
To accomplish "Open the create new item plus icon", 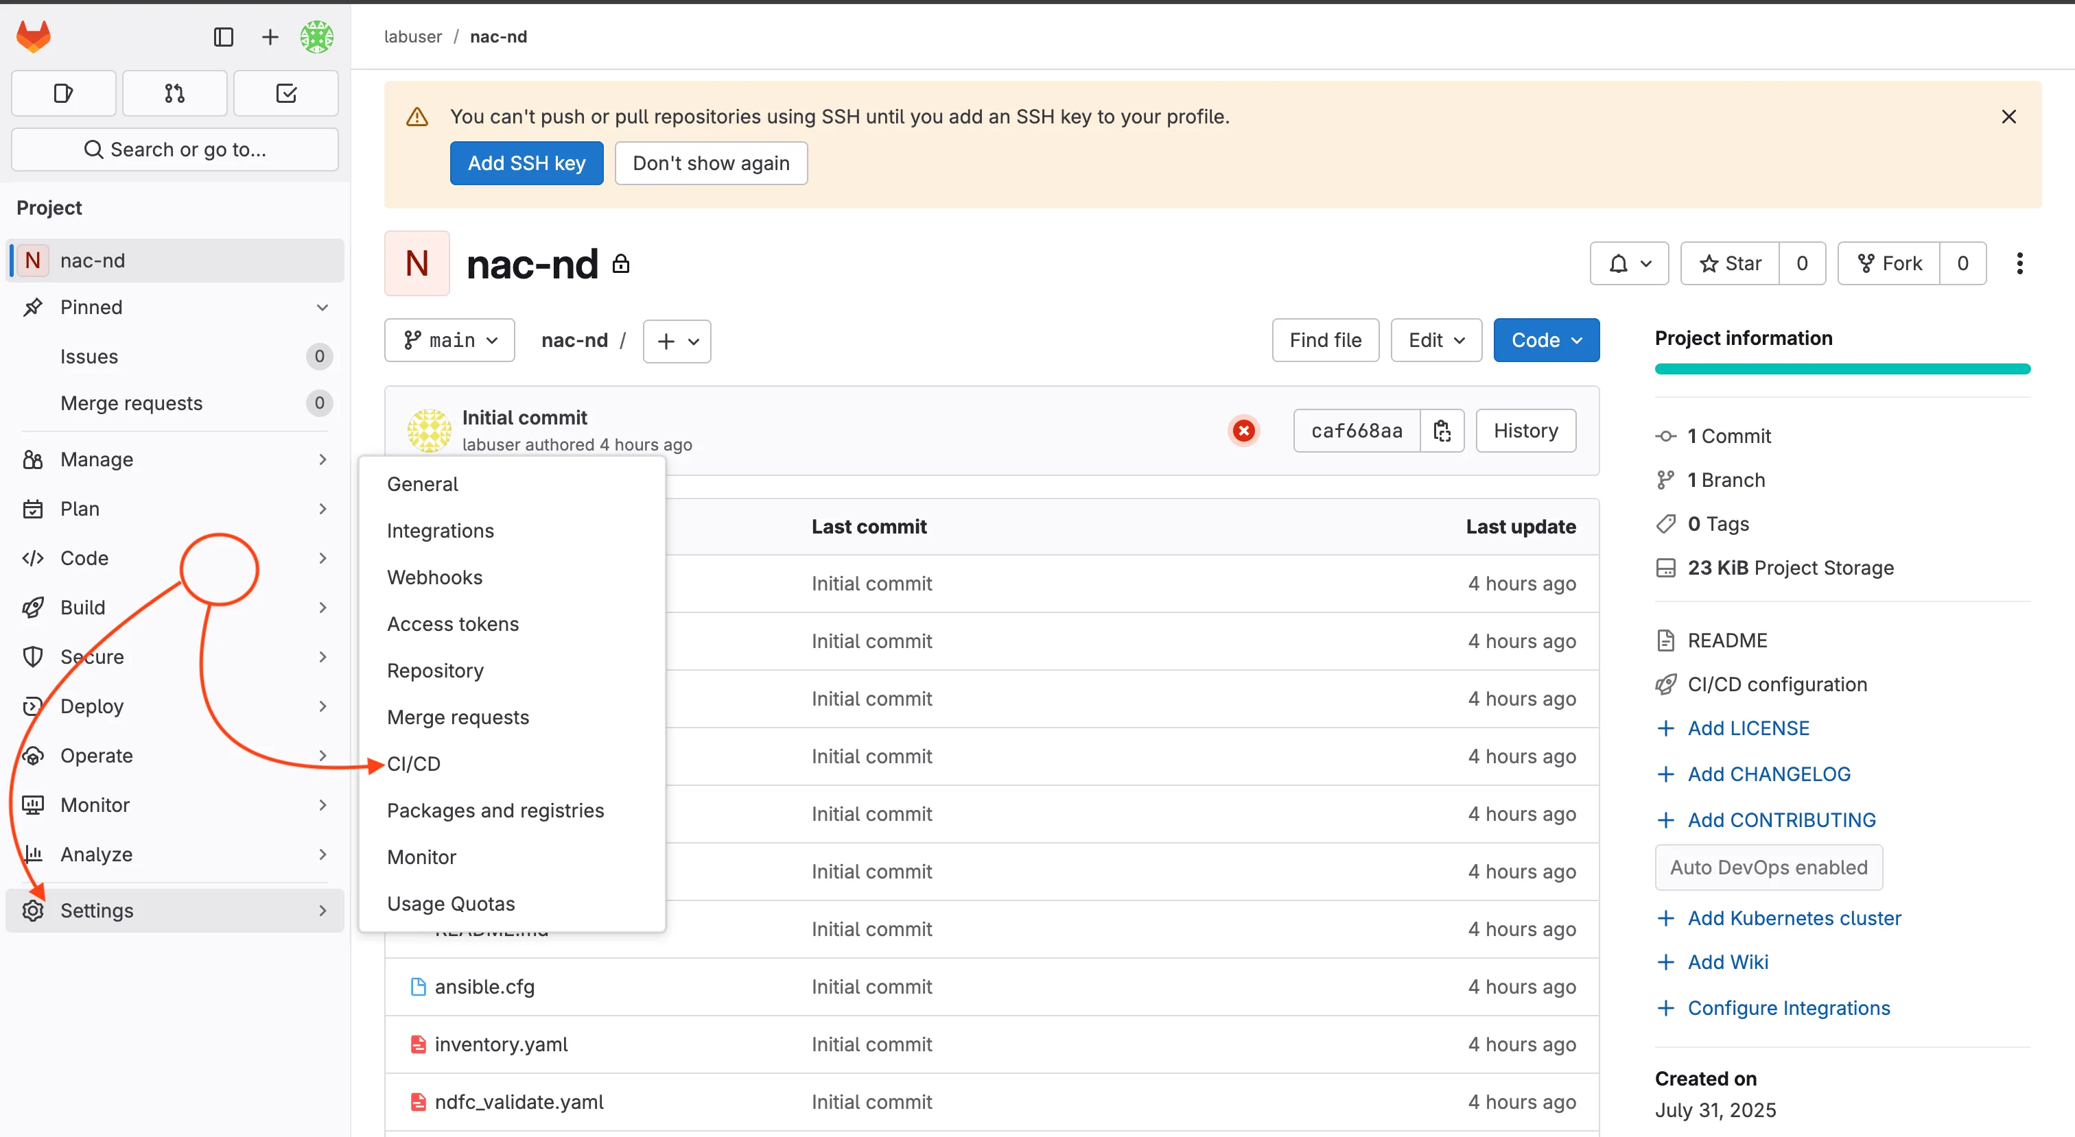I will click(x=269, y=36).
